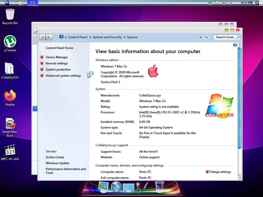Viewport: 263px width, 197px height.
Task: Open the address bar history dropdown arrow
Action: click(x=200, y=37)
